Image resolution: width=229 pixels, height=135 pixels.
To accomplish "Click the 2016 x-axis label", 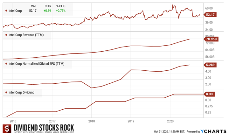I will pyautogui.click(x=13, y=121).
